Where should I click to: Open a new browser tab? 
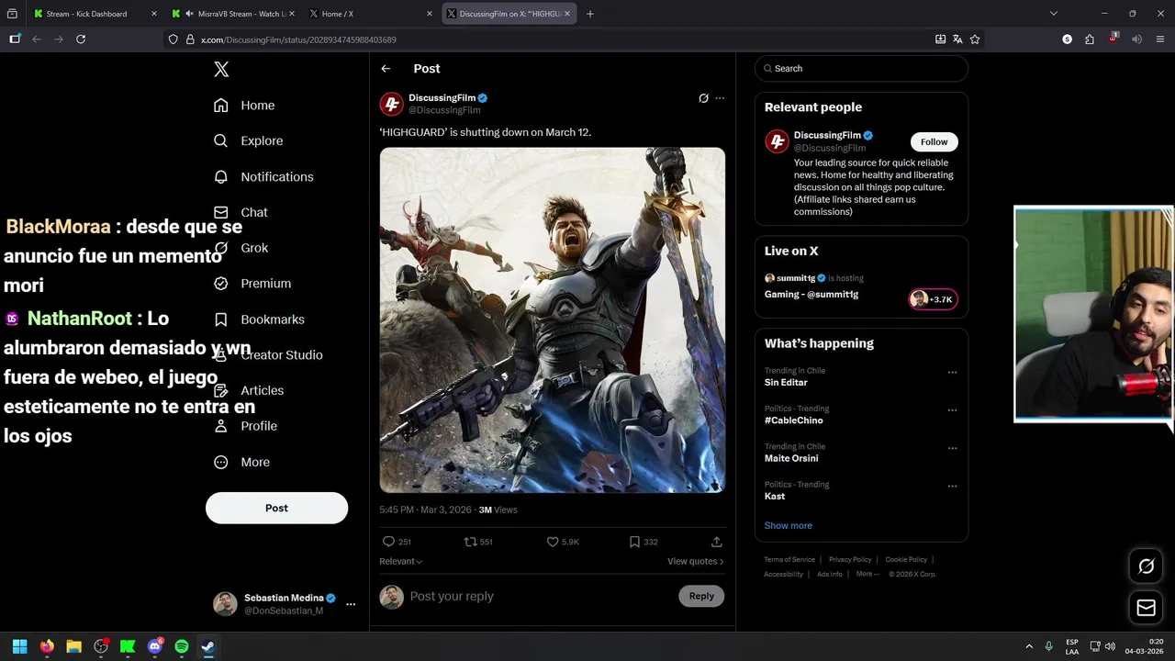(590, 14)
